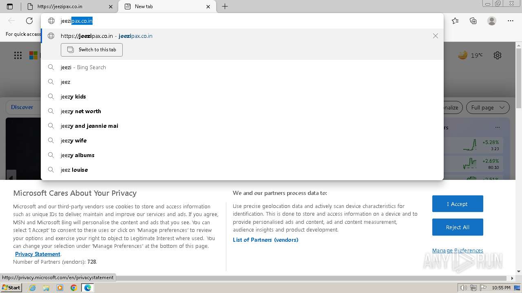522x293 pixels.
Task: Click the I Accept button
Action: pyautogui.click(x=458, y=204)
